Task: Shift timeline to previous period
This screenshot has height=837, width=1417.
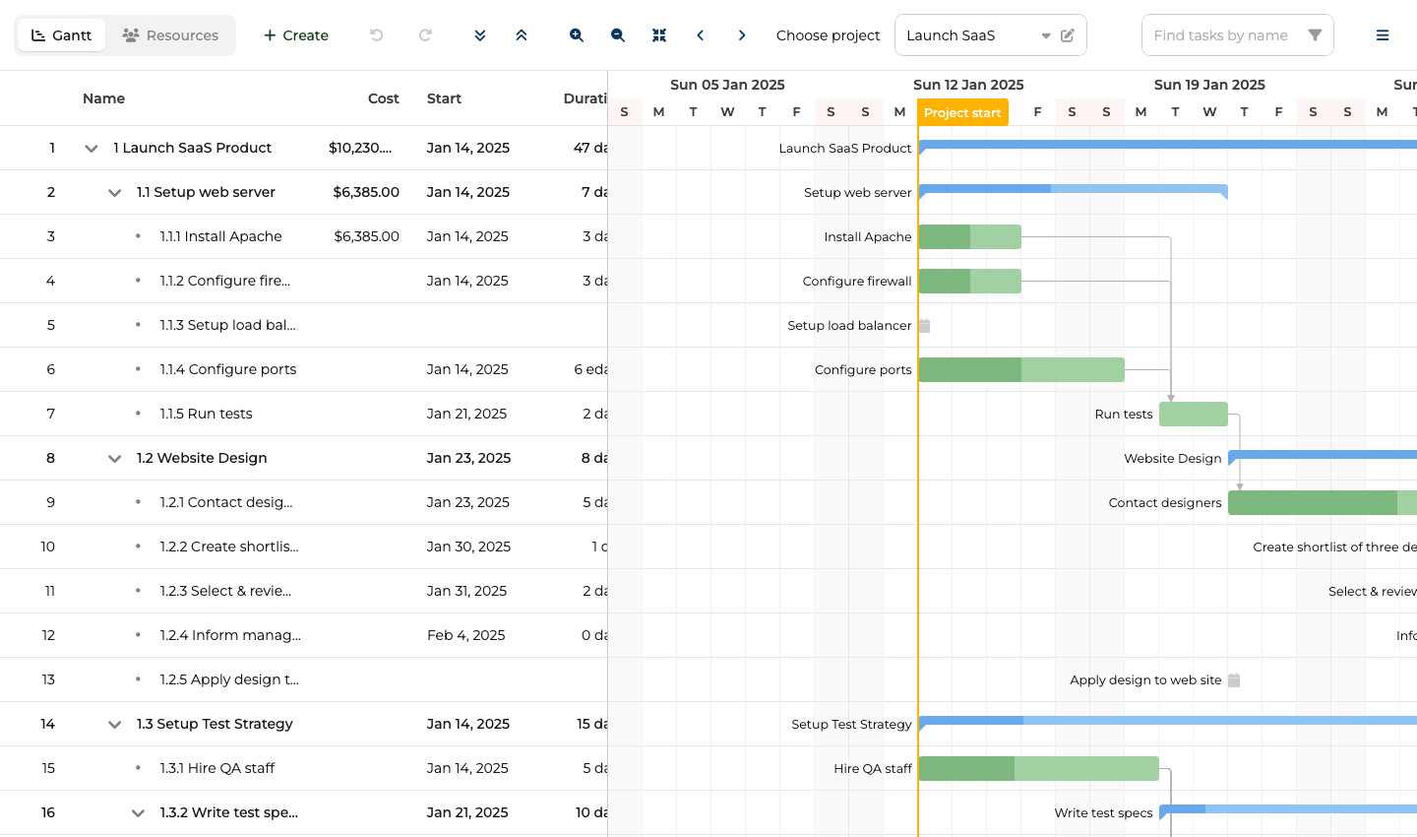Action: click(x=701, y=35)
